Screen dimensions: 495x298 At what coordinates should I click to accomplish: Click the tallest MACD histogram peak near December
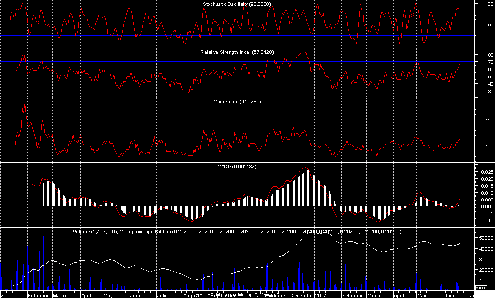tap(308, 171)
